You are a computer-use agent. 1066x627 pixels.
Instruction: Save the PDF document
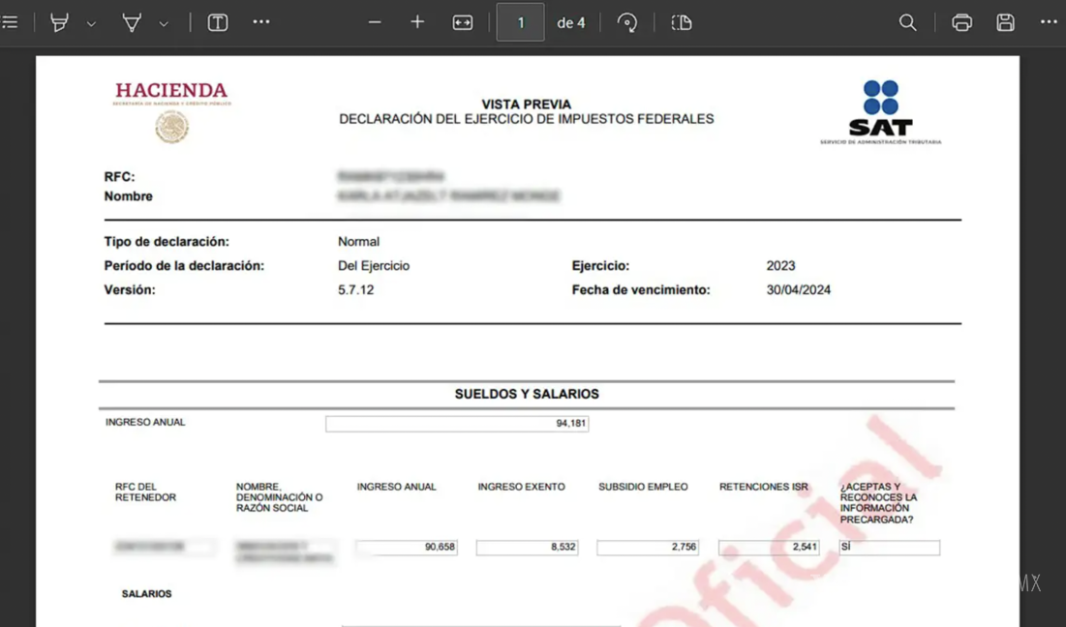[1005, 22]
